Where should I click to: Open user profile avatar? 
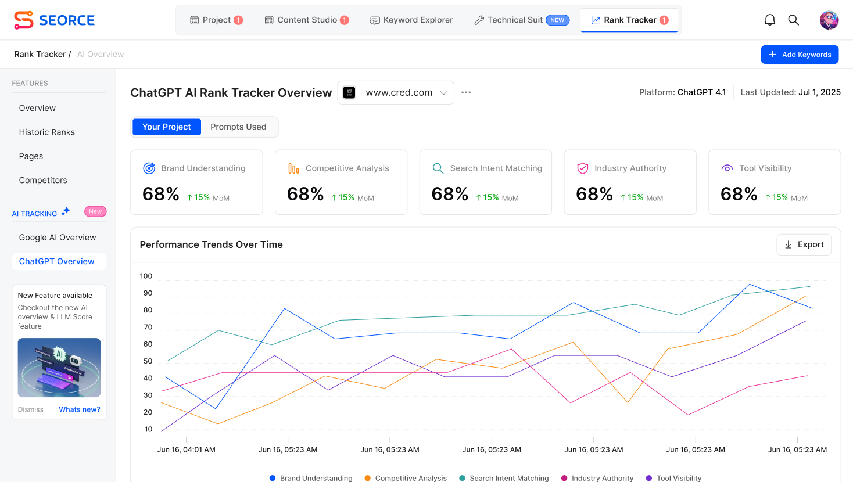pos(829,20)
